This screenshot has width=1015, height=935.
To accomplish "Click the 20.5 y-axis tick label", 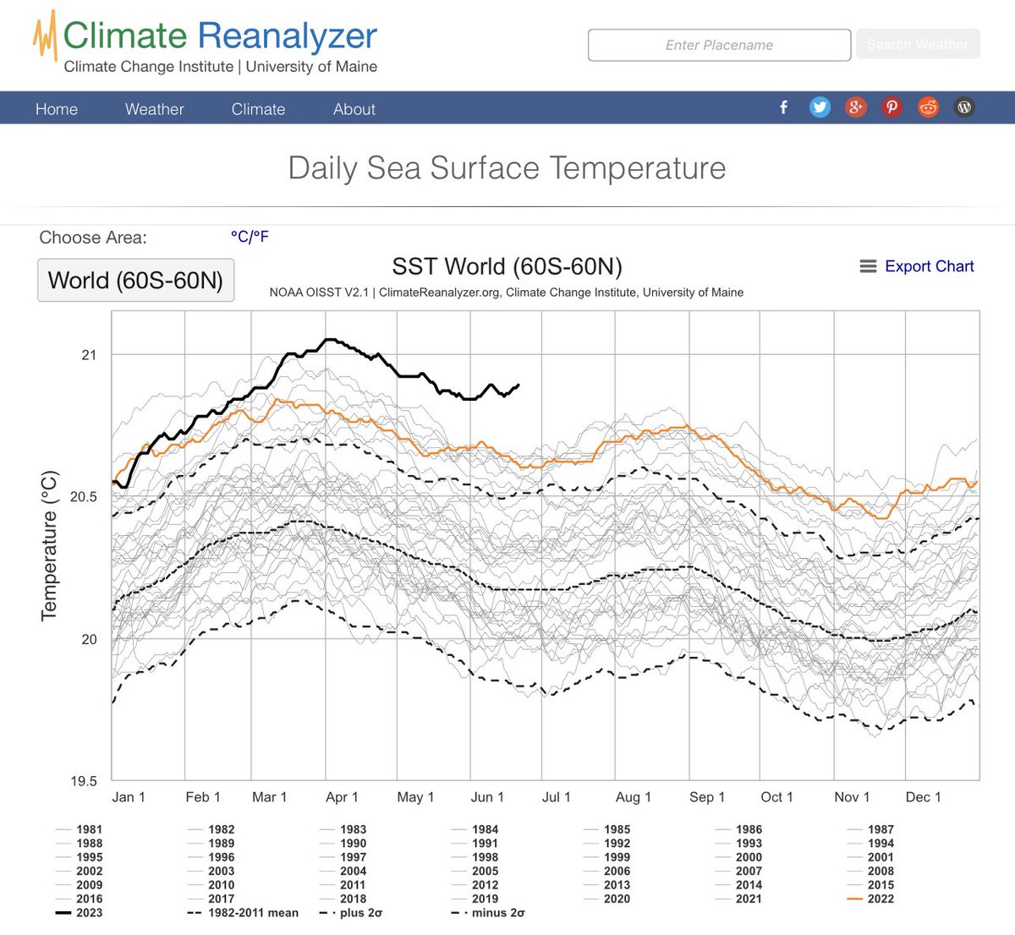I will pyautogui.click(x=83, y=496).
